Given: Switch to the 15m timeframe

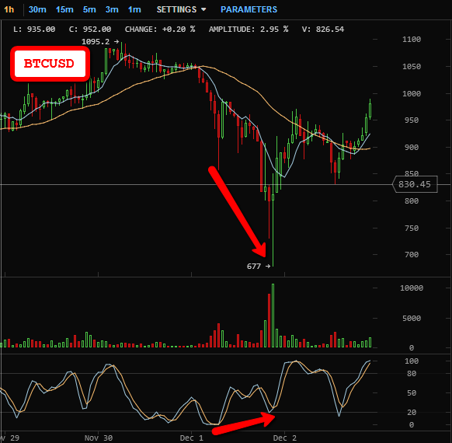Looking at the screenshot, I should 64,9.
